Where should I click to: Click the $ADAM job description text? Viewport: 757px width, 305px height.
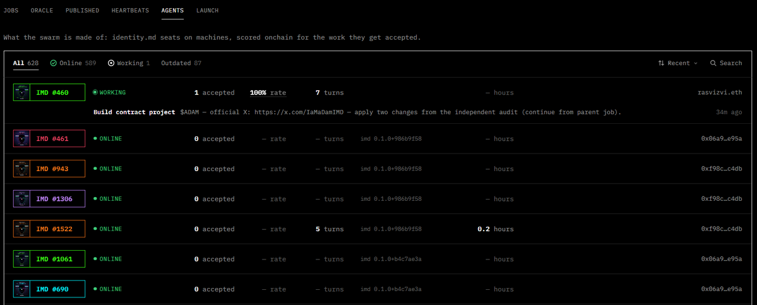(x=401, y=112)
